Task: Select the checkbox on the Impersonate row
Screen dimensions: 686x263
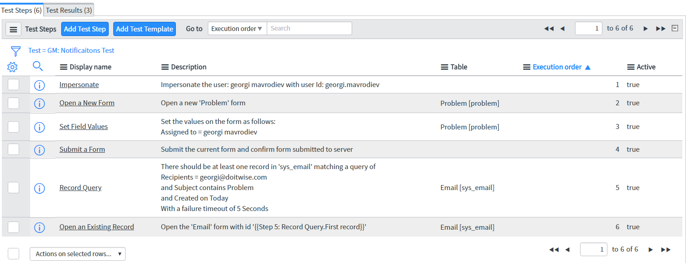Action: pyautogui.click(x=14, y=84)
